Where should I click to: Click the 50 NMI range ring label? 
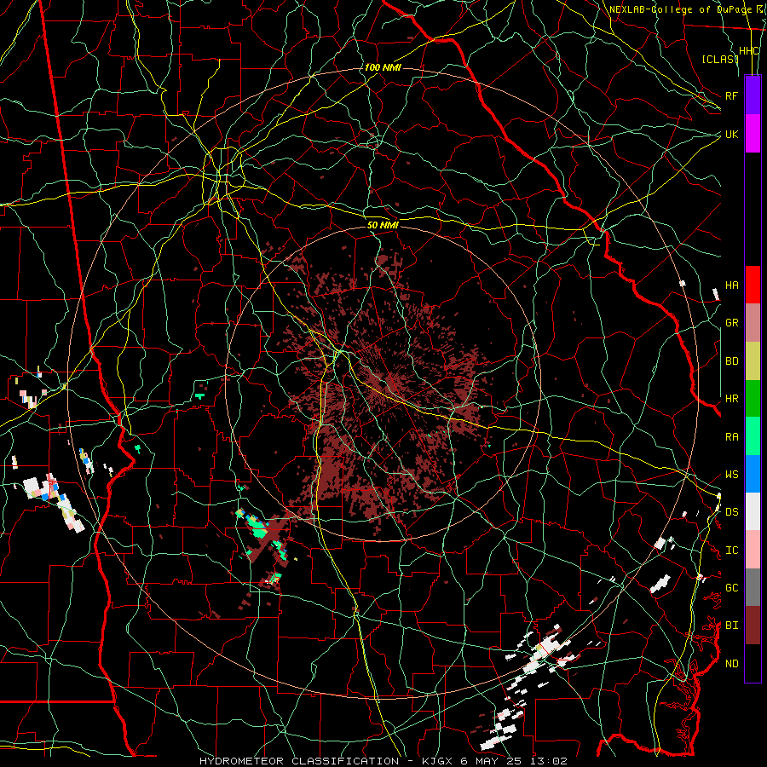pos(383,225)
